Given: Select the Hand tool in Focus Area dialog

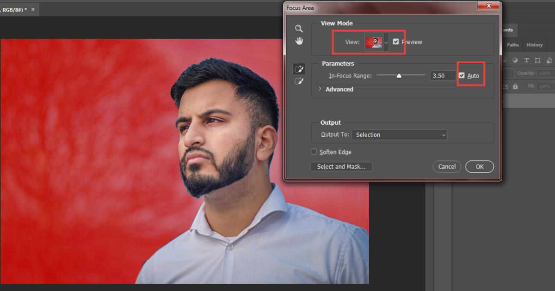Looking at the screenshot, I should (x=299, y=41).
